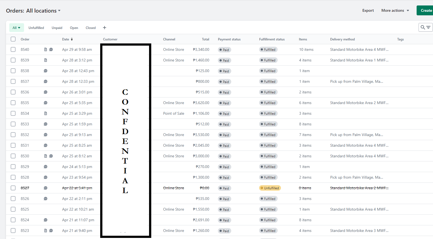The image size is (433, 239).
Task: Select the checkbox for order 8524
Action: point(13,220)
